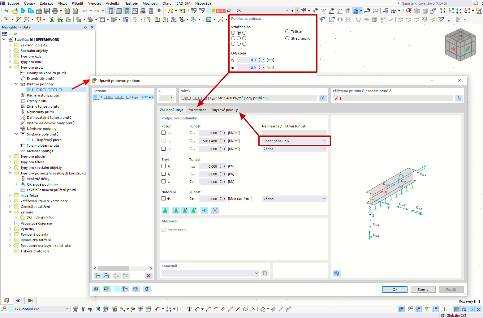This screenshot has width=483, height=318.
Task: Switch to the Základní údaje tab
Action: coord(172,110)
